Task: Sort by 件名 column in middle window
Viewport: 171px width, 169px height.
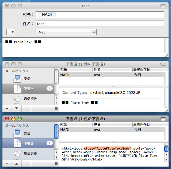Action: point(112,70)
